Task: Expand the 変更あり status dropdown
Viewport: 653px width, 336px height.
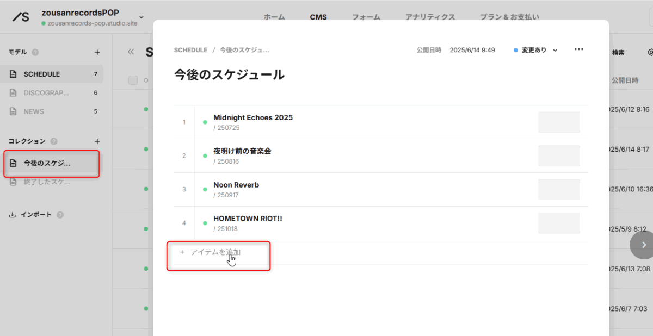Action: tap(536, 50)
